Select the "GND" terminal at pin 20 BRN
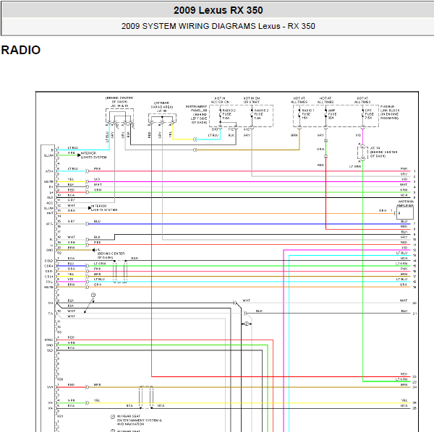Viewport: 434px width, 432px height. tap(49, 250)
